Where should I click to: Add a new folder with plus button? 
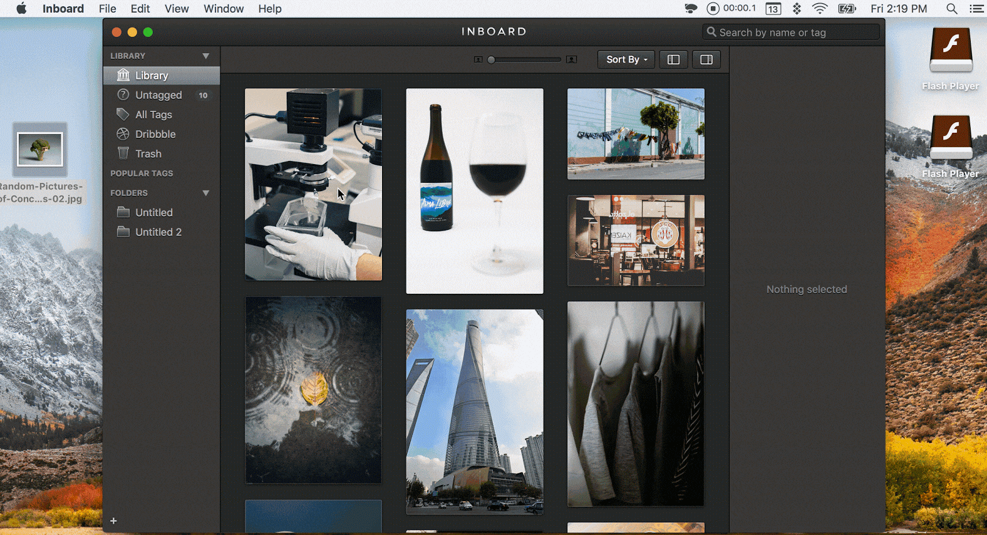click(x=113, y=521)
